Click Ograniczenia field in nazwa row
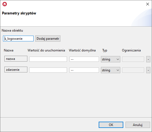Image resolution: width=152 pixels, height=132 pixels. click(x=133, y=59)
